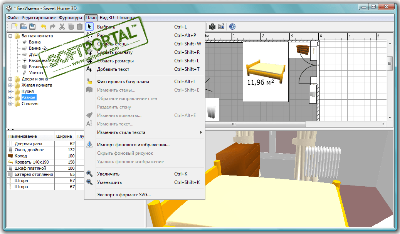Click the A+ icon for Добавить текст

[x=89, y=69]
